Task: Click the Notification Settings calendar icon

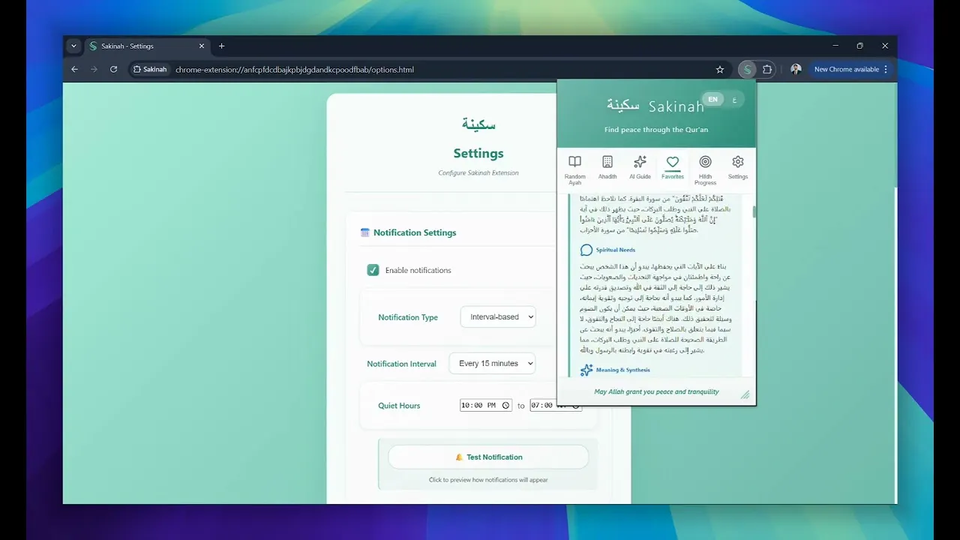Action: 365,232
